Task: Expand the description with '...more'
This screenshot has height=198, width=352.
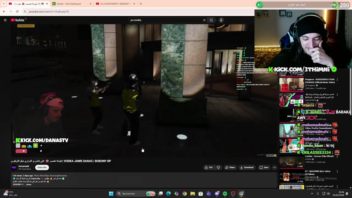Action: (28, 185)
